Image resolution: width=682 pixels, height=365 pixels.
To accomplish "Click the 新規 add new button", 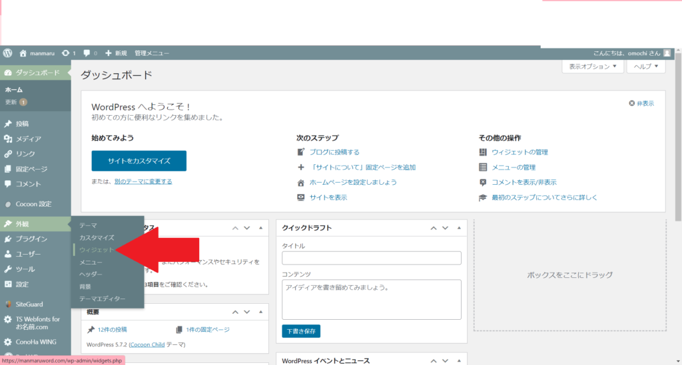I will tap(116, 53).
